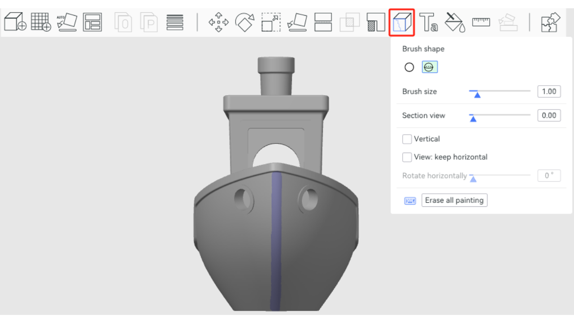
Task: Activate the Cut tool
Action: click(323, 22)
